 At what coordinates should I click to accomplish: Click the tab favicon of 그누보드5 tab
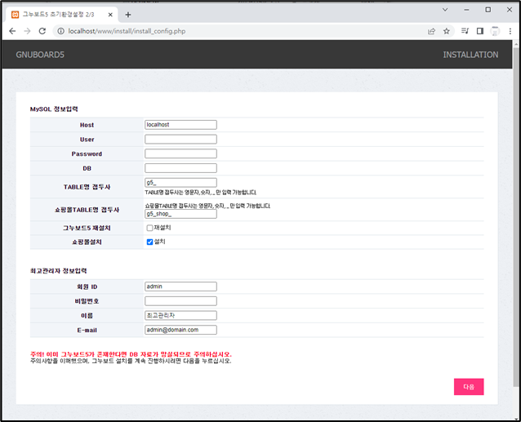tap(15, 15)
